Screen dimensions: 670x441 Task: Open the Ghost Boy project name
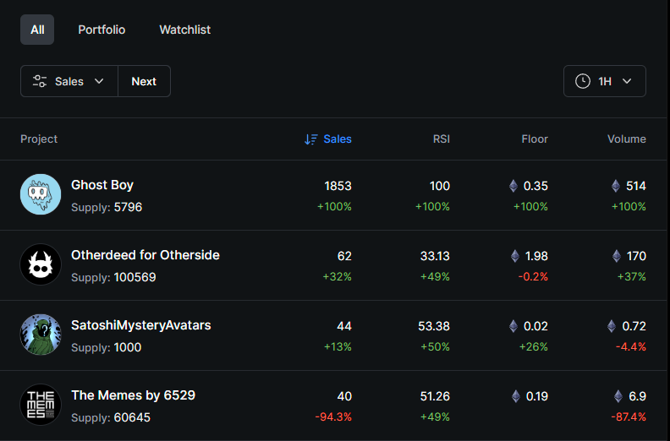pos(102,185)
